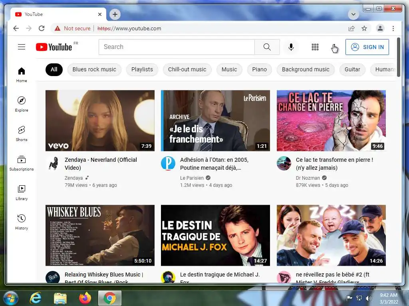The height and width of the screenshot is (306, 409).
Task: Click the Not secure warning icon
Action: coord(58,28)
